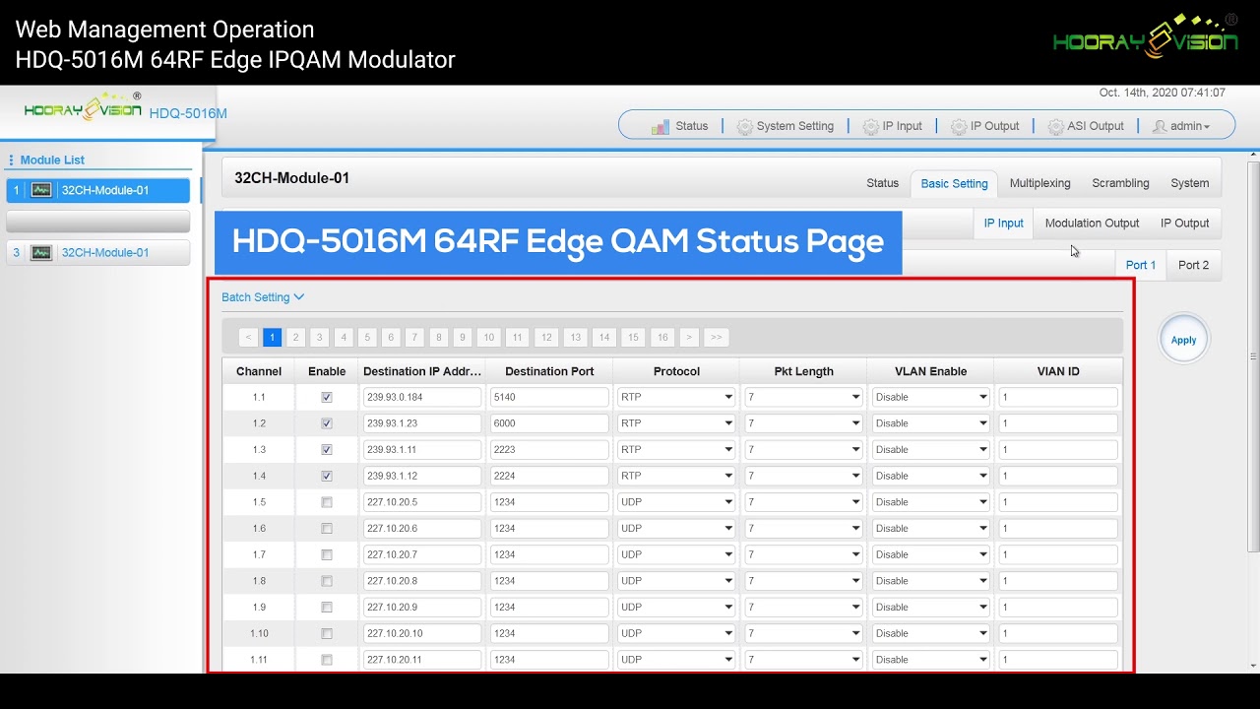Click the Status bar-chart icon
This screenshot has height=709, width=1260.
(x=661, y=126)
